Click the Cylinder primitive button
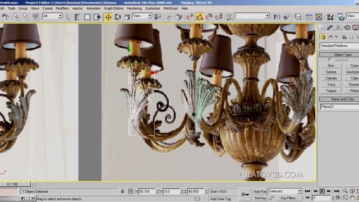The image size is (359, 202). coord(331,79)
